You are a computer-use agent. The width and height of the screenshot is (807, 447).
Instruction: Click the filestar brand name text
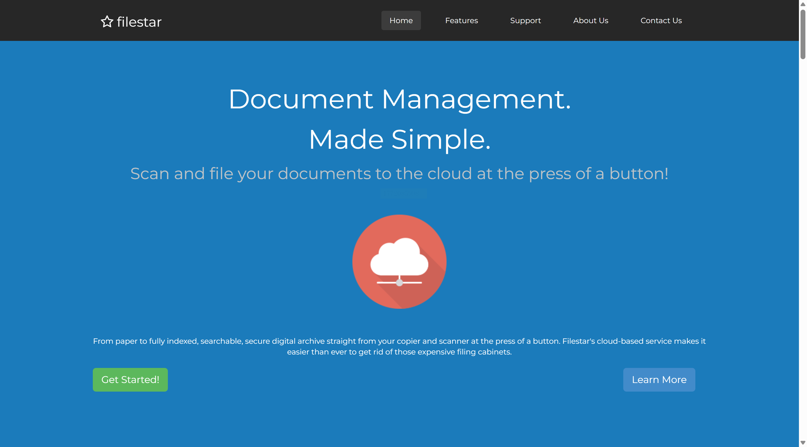tap(139, 22)
